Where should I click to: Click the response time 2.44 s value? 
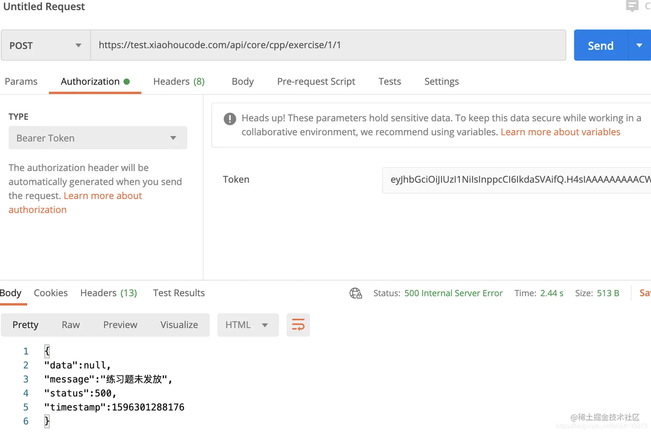pos(552,293)
